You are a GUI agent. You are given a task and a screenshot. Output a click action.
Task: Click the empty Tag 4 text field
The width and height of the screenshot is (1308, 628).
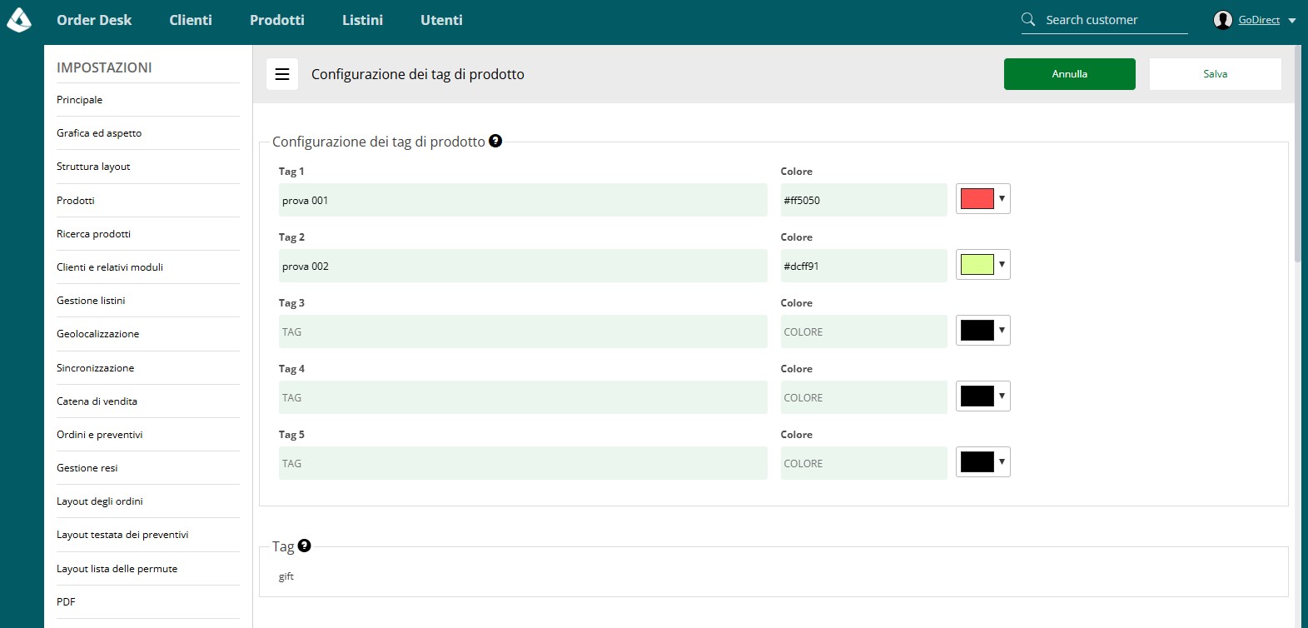(523, 397)
